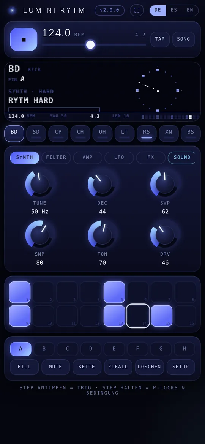Click the TUNE knob
The width and height of the screenshot is (205, 444).
coord(39,184)
